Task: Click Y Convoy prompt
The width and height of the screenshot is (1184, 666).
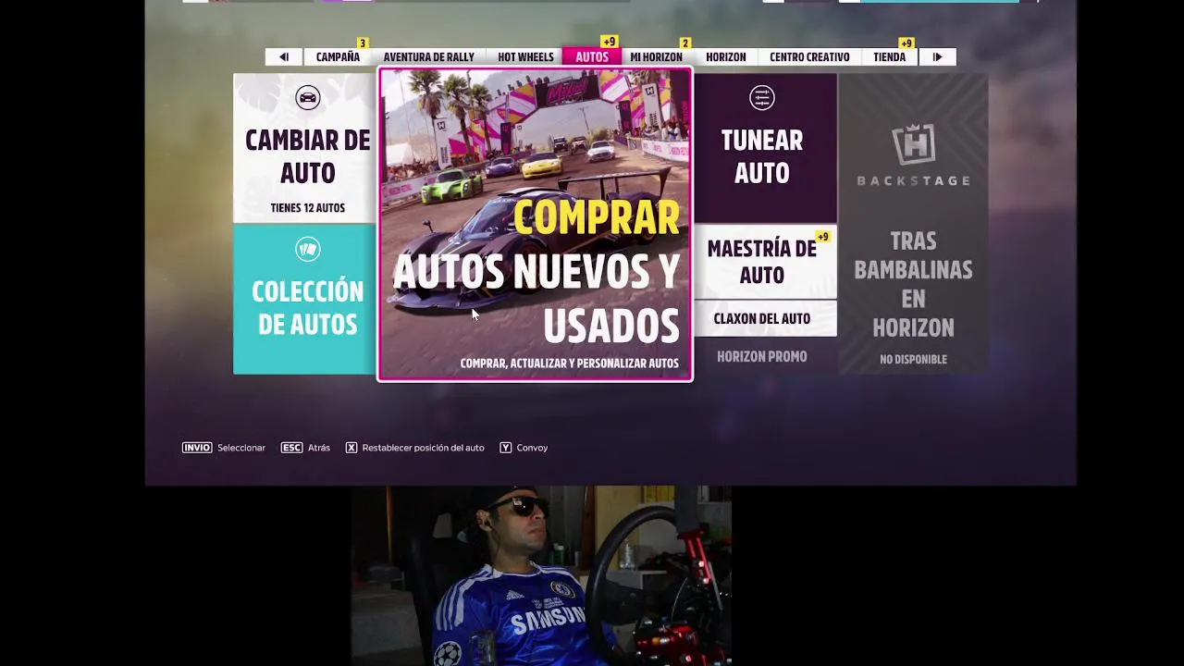Action: coord(524,448)
